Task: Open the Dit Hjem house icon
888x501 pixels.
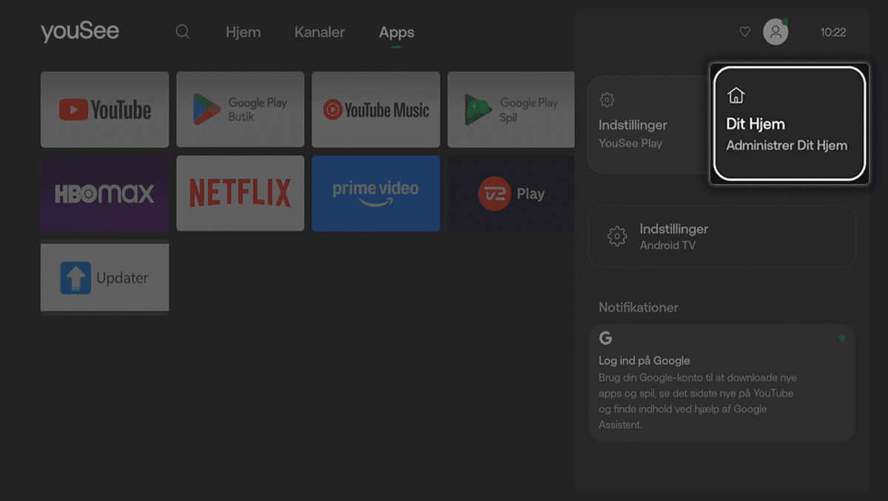Action: tap(736, 95)
